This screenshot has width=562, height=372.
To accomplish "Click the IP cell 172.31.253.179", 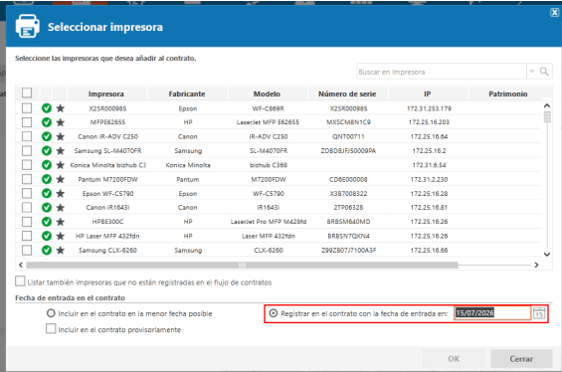I will [x=429, y=108].
